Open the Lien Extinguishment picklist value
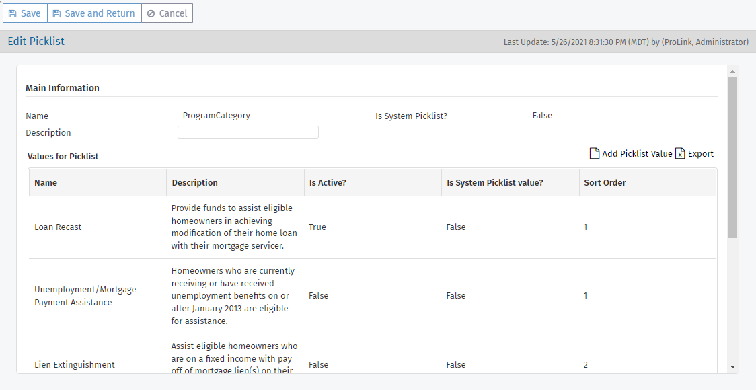This screenshot has width=756, height=390. coord(74,364)
